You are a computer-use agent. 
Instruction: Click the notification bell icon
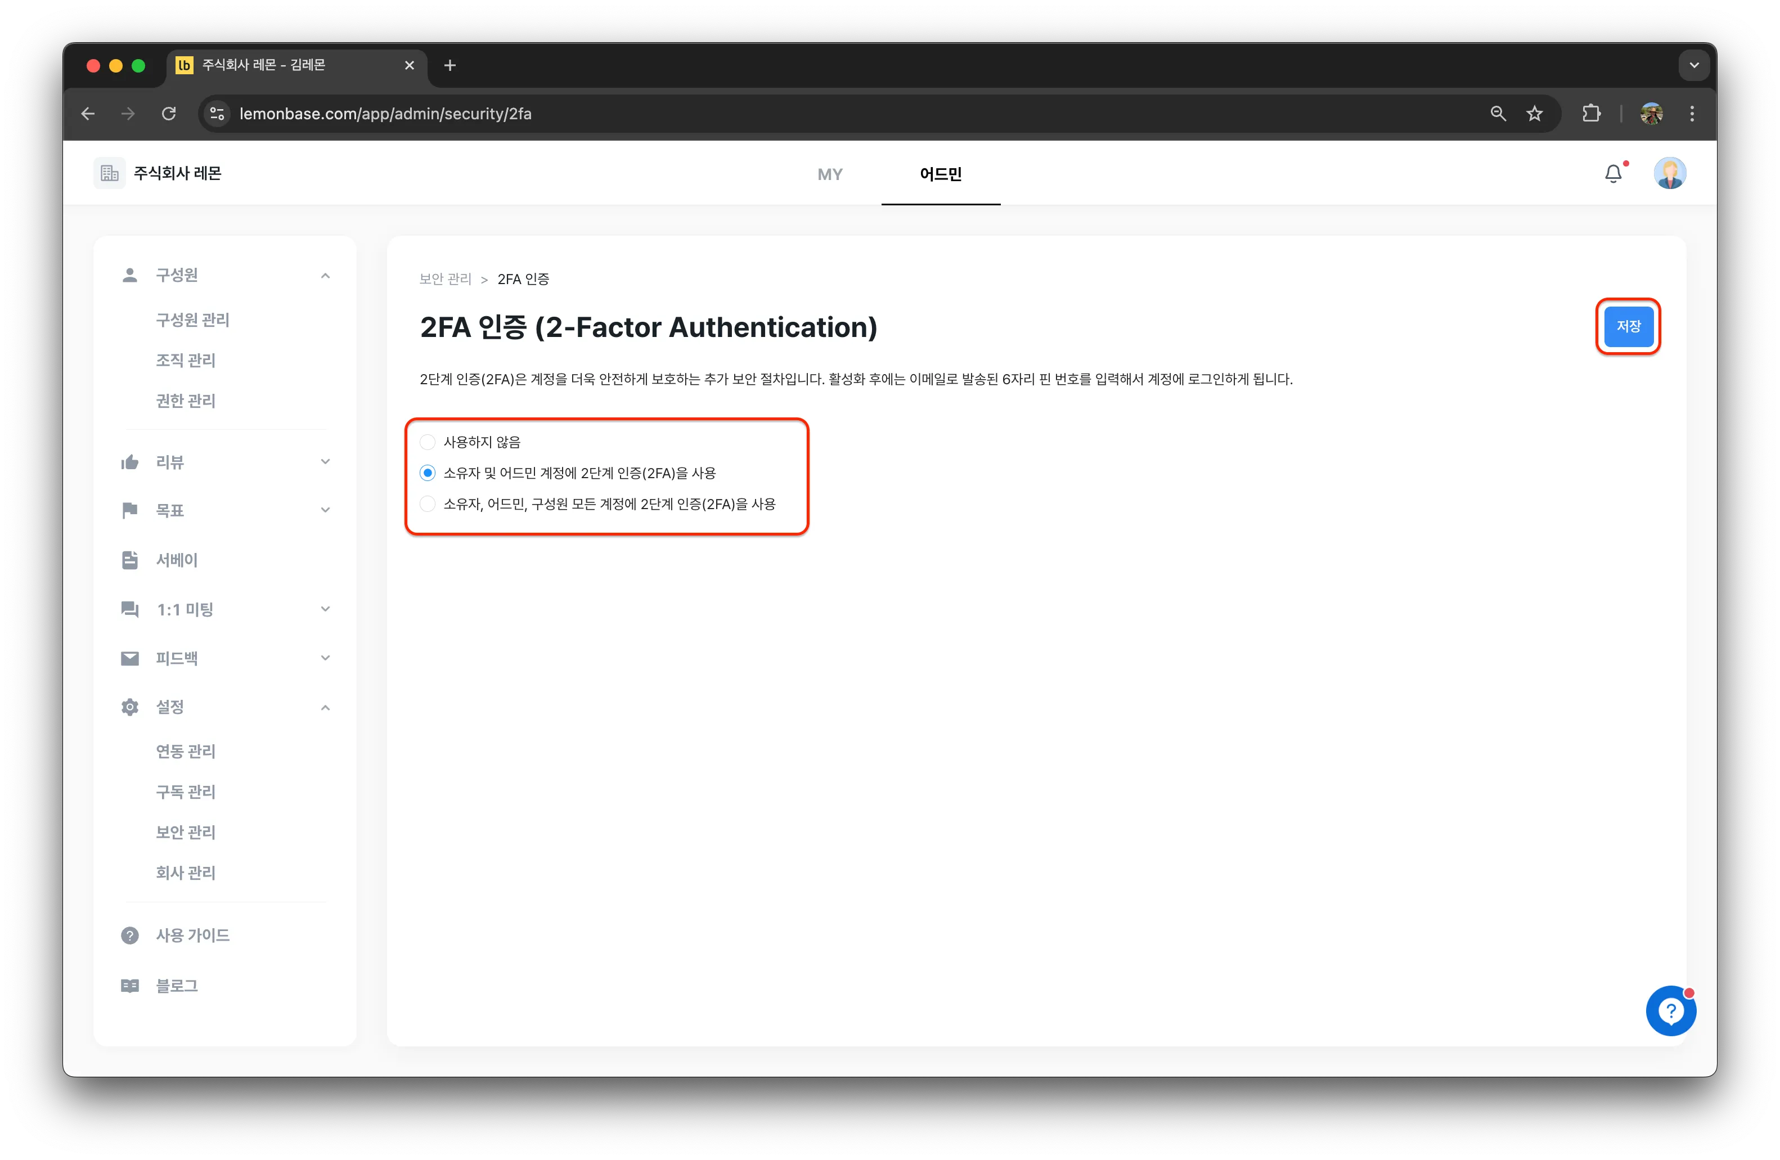click(x=1613, y=173)
